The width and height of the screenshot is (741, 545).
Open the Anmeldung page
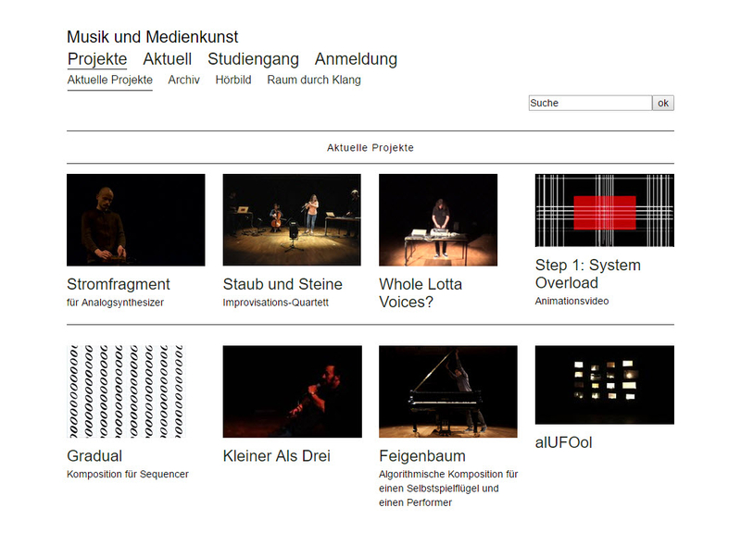click(x=356, y=59)
